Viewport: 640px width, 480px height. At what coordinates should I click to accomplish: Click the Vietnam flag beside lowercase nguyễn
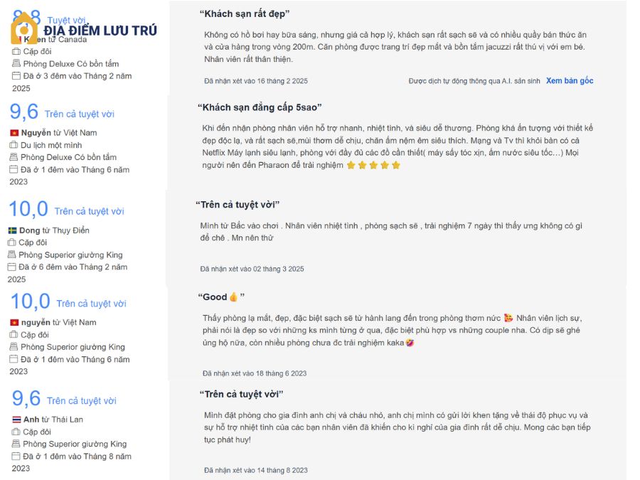coord(14,322)
